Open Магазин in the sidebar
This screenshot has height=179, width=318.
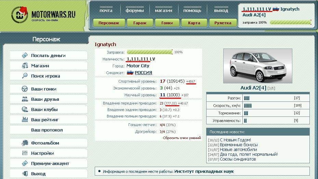[x=49, y=66]
